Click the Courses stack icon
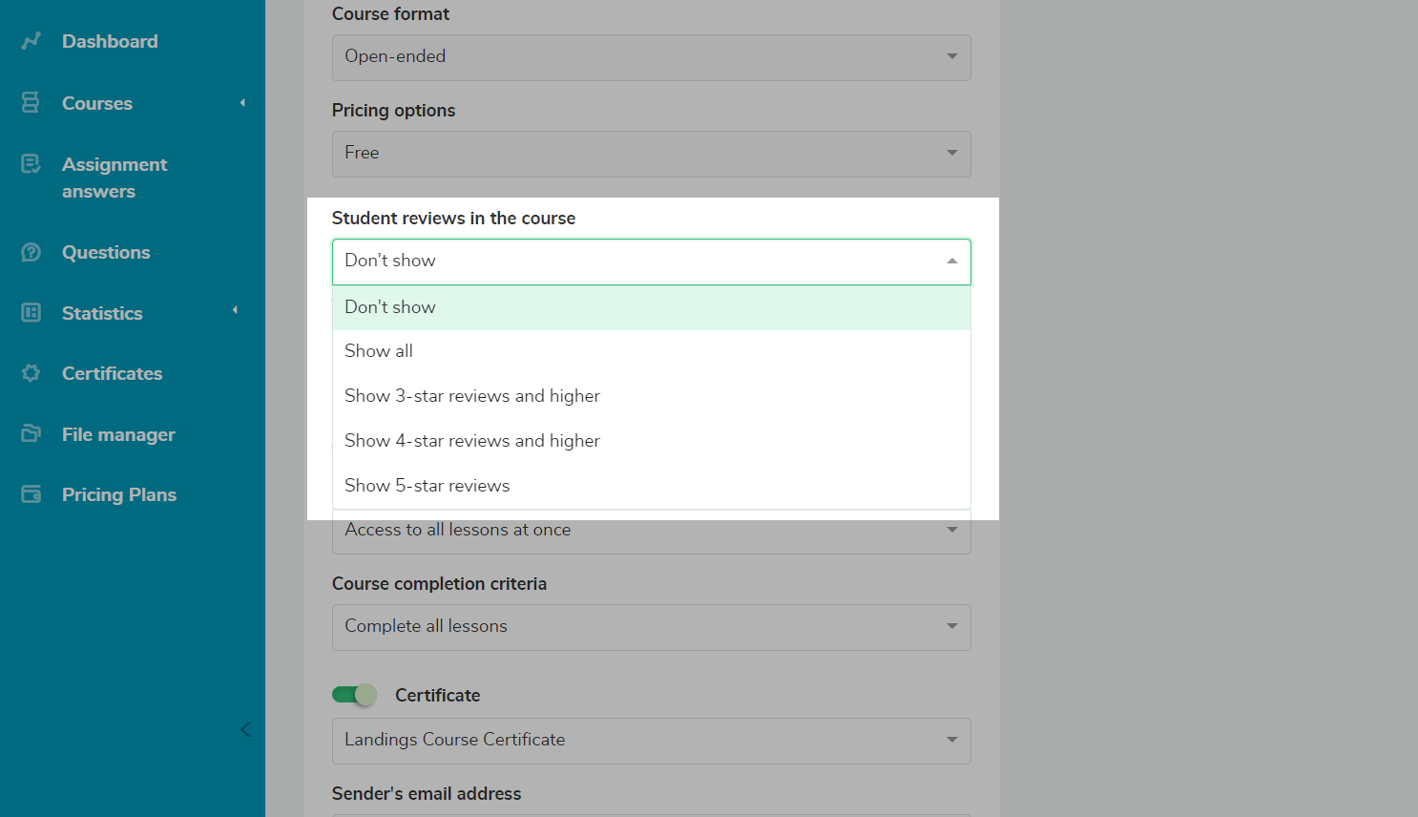Image resolution: width=1418 pixels, height=817 pixels. point(31,103)
